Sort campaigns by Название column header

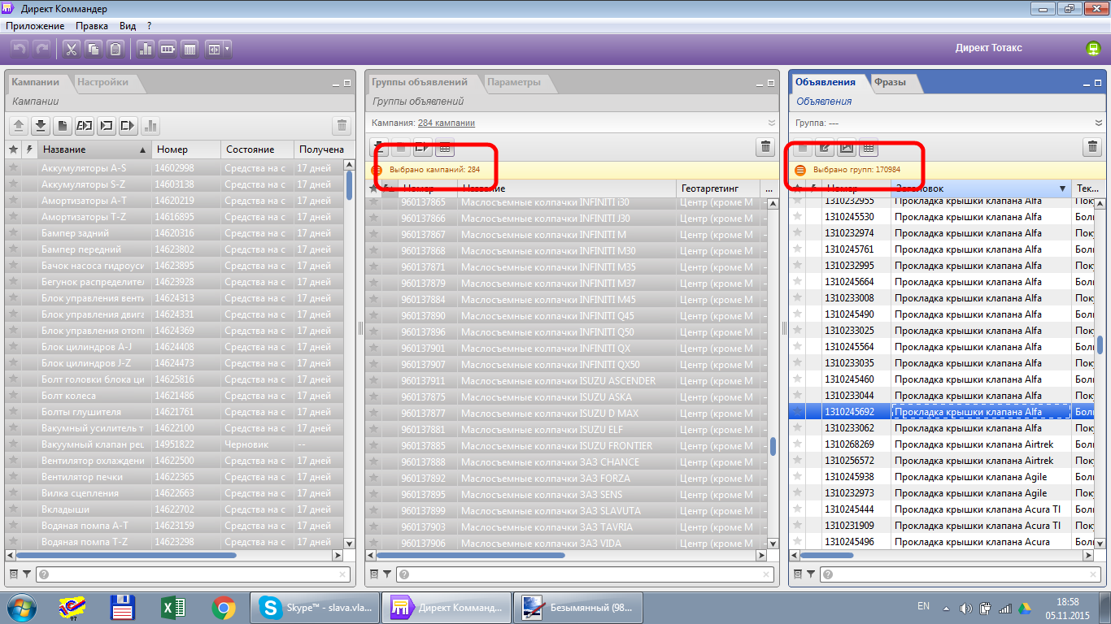[89, 149]
